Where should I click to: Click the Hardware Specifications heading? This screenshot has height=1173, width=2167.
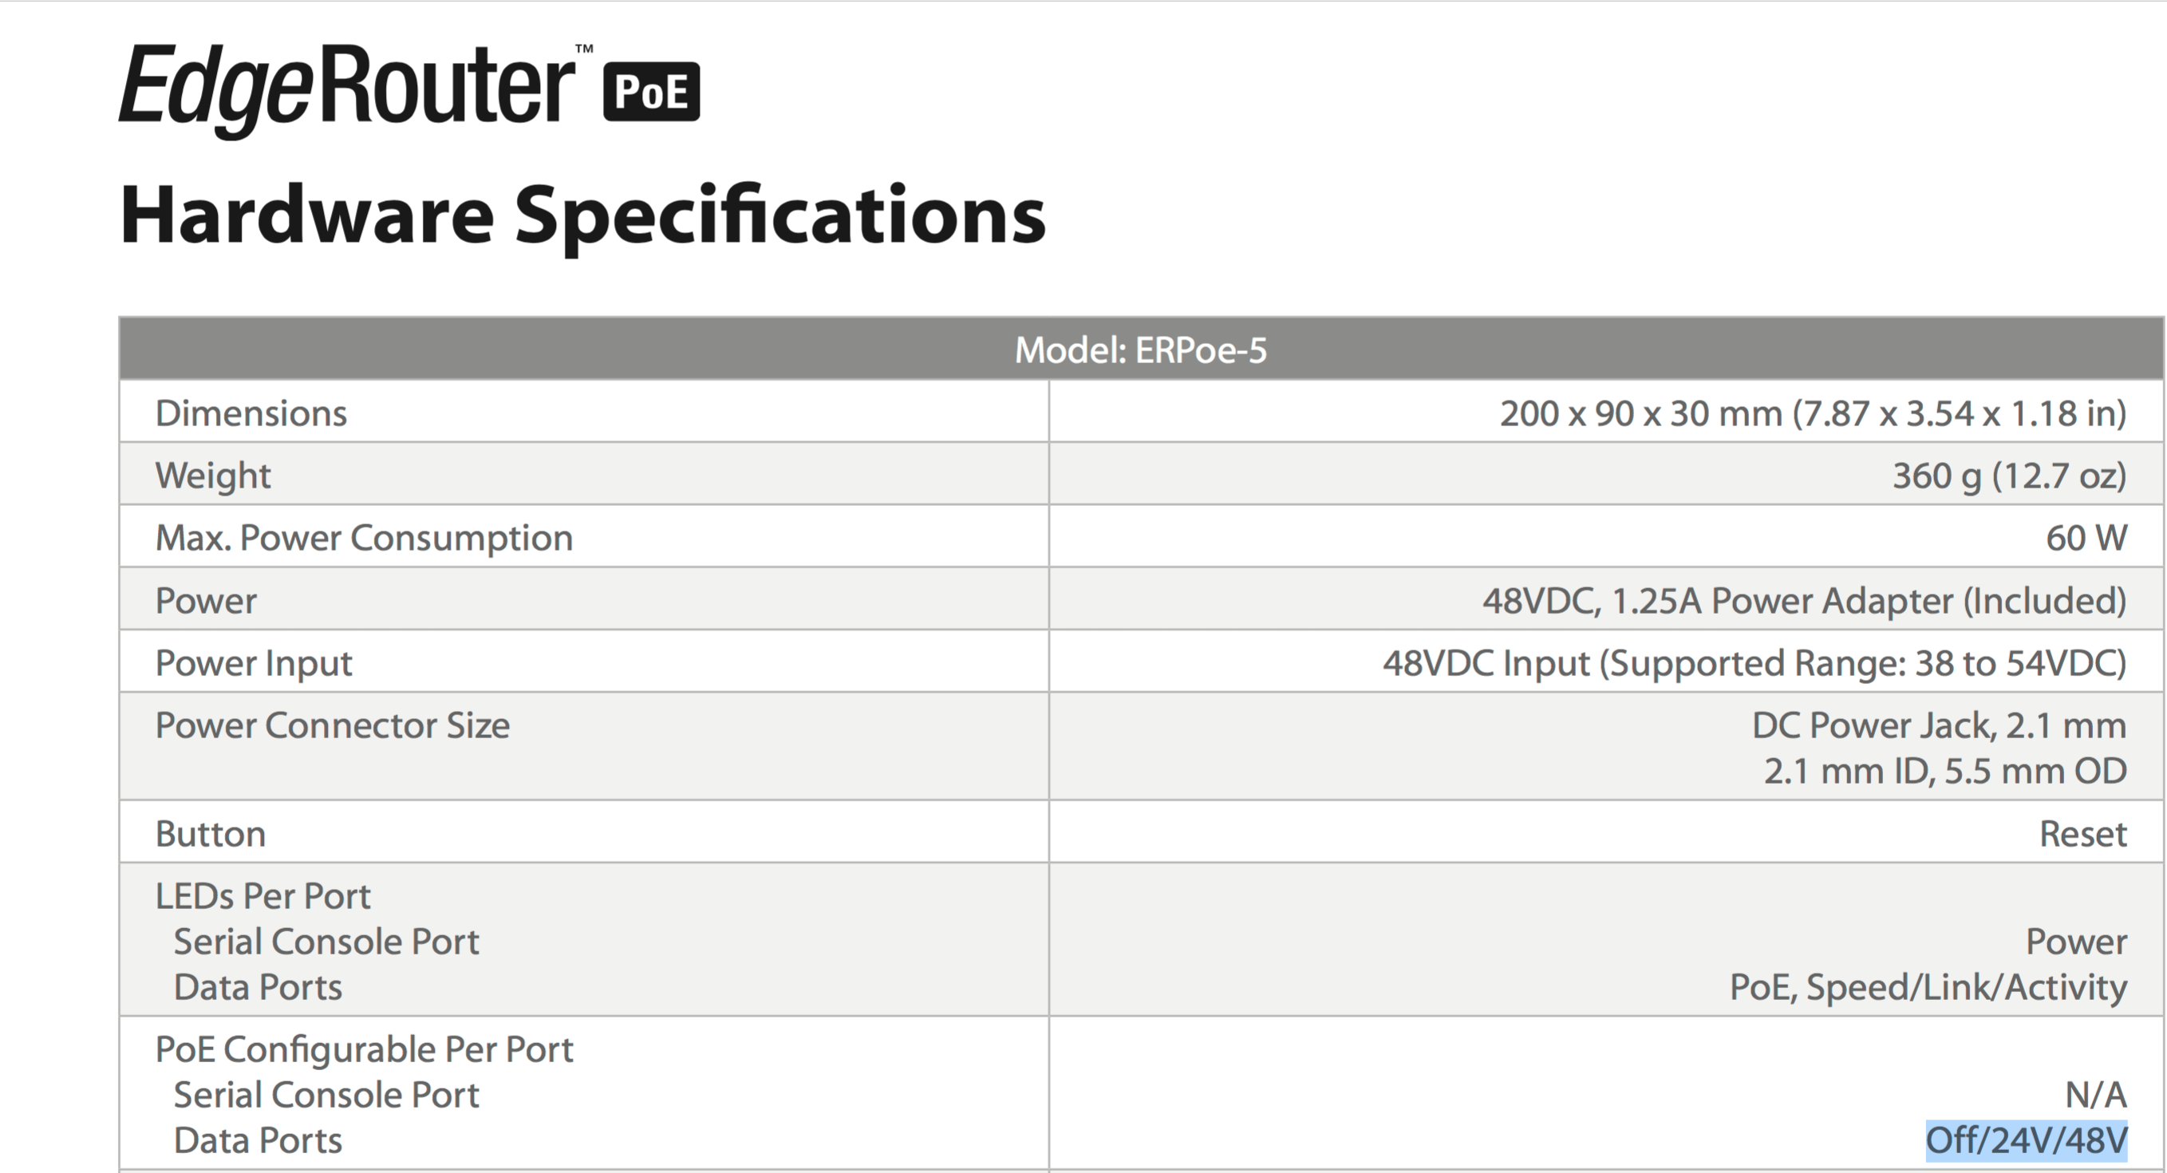(x=582, y=215)
